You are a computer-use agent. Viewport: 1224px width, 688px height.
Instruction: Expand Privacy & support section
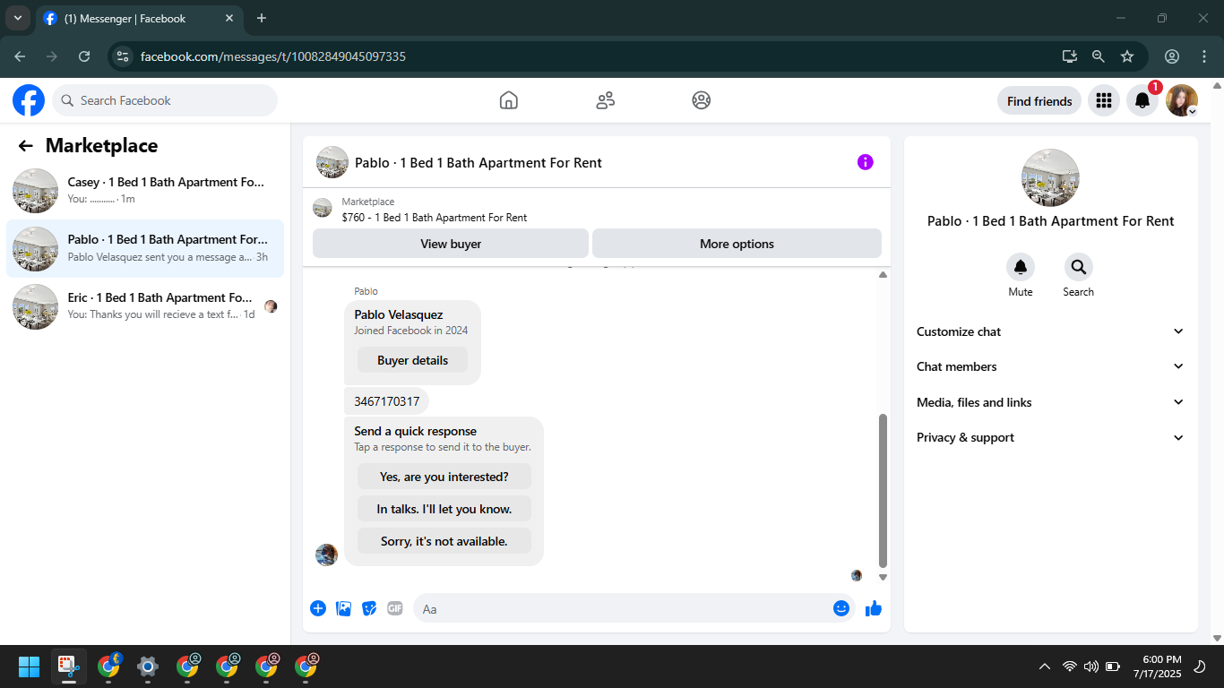click(x=1050, y=437)
